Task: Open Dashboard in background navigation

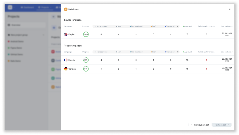Action: 27,7
